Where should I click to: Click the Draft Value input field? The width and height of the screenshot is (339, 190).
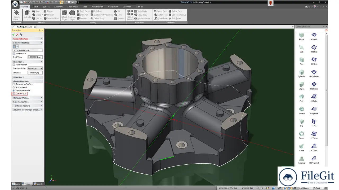coord(35,57)
